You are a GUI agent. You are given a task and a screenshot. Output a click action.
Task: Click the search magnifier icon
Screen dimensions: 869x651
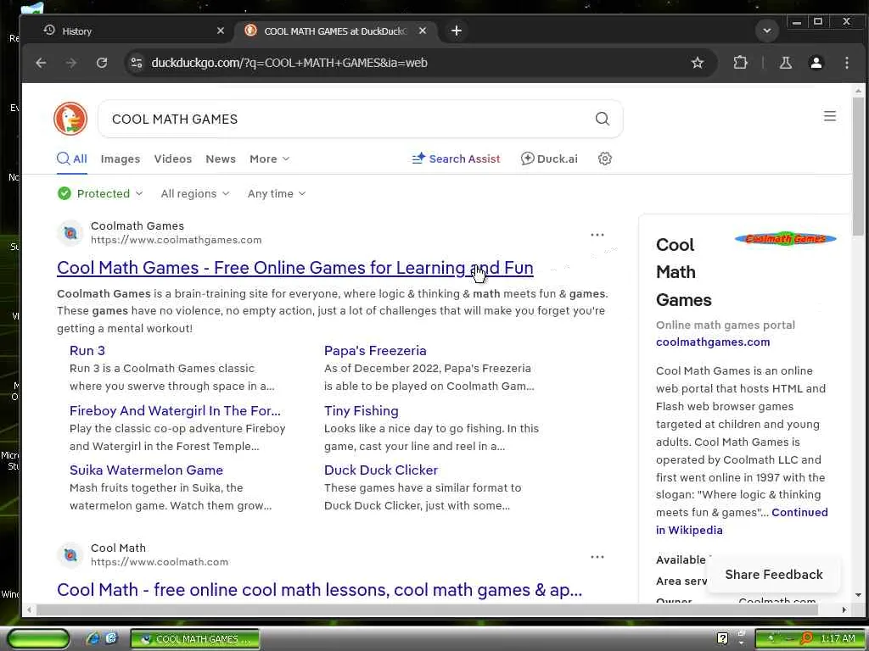coord(602,119)
